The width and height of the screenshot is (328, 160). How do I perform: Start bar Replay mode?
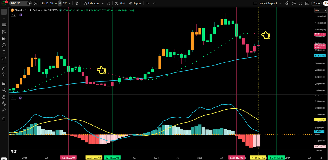(x=135, y=4)
